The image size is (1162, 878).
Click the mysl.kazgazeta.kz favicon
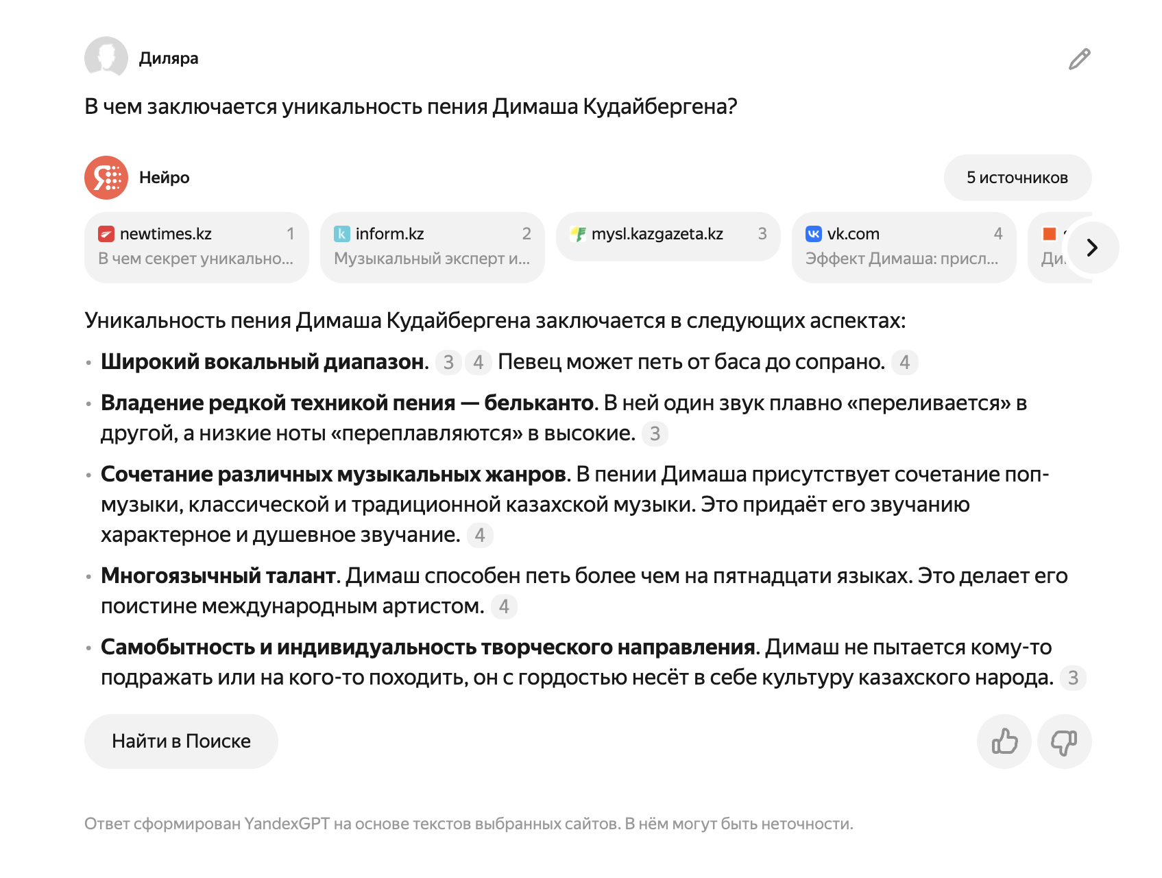pyautogui.click(x=578, y=234)
